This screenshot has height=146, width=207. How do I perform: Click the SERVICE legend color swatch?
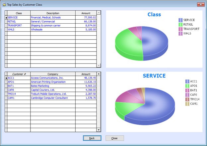pos(180,20)
